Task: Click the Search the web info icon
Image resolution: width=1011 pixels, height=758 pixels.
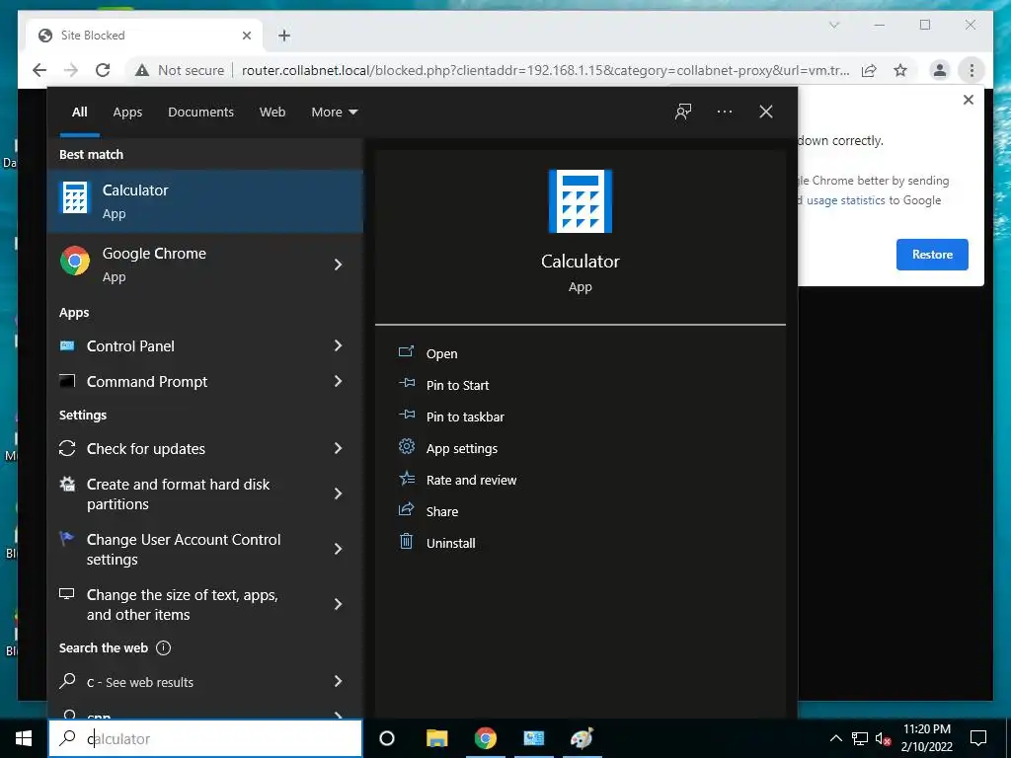Action: 164,647
